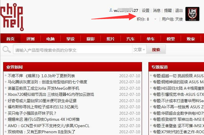Open news 买只电子小强回去吓妹子玩
This screenshot has height=135, width=204.
[32, 113]
